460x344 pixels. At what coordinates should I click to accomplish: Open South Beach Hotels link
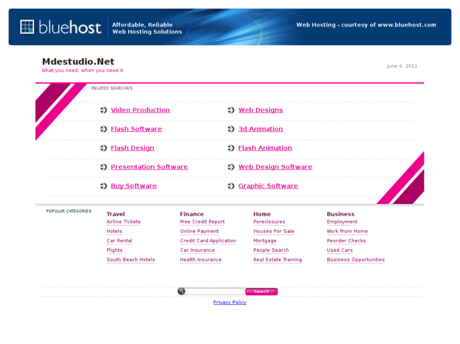click(130, 259)
